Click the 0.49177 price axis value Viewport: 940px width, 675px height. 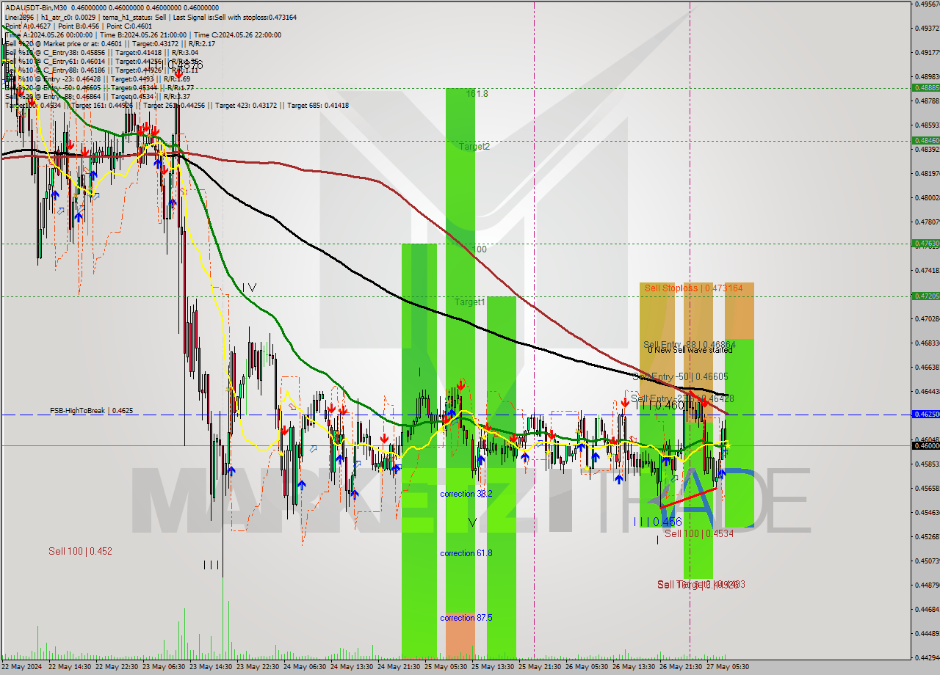tap(927, 52)
